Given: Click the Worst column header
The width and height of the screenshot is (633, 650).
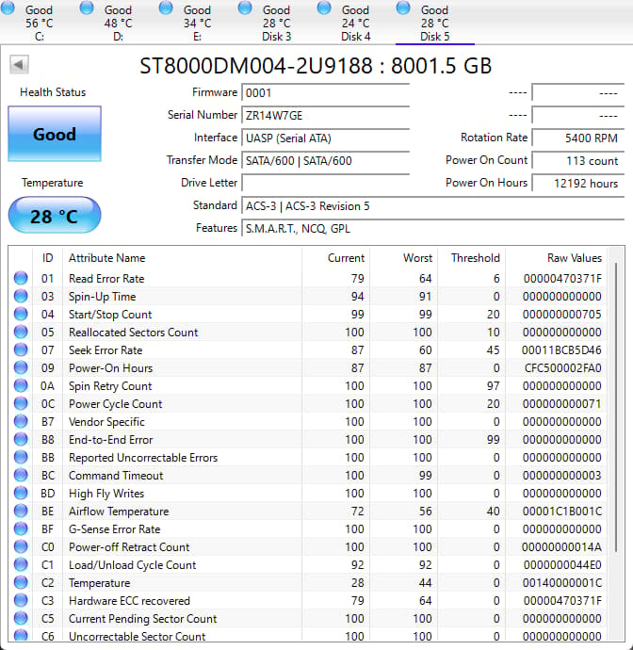Looking at the screenshot, I should tap(404, 258).
